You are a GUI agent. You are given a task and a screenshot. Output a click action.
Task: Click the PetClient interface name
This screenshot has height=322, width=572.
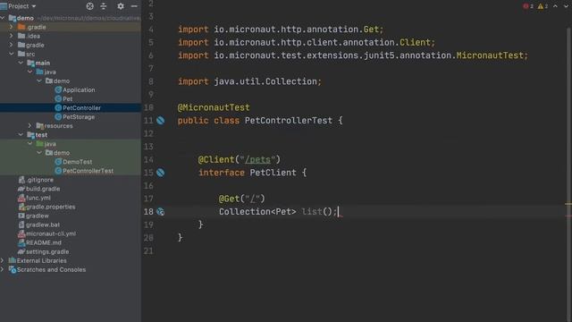click(273, 173)
